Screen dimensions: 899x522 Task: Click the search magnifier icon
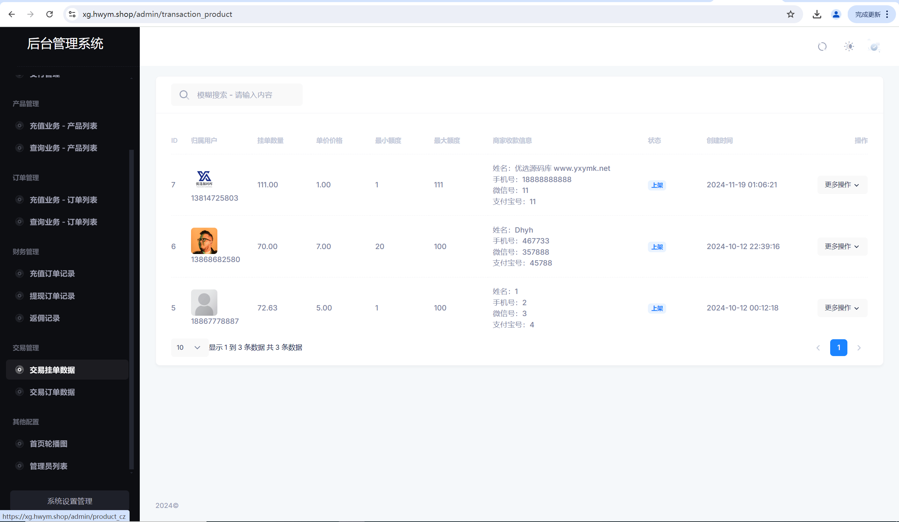click(184, 95)
